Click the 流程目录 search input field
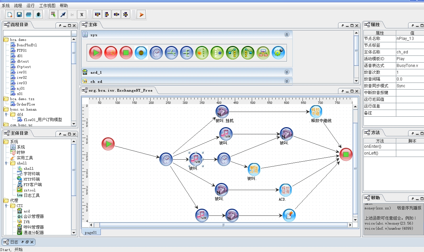The height and width of the screenshot is (252, 424). (x=37, y=33)
